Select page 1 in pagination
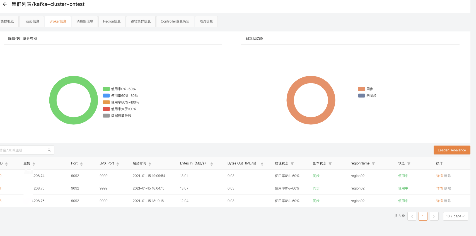Screen dimensions: 476x236 pyautogui.click(x=423, y=216)
